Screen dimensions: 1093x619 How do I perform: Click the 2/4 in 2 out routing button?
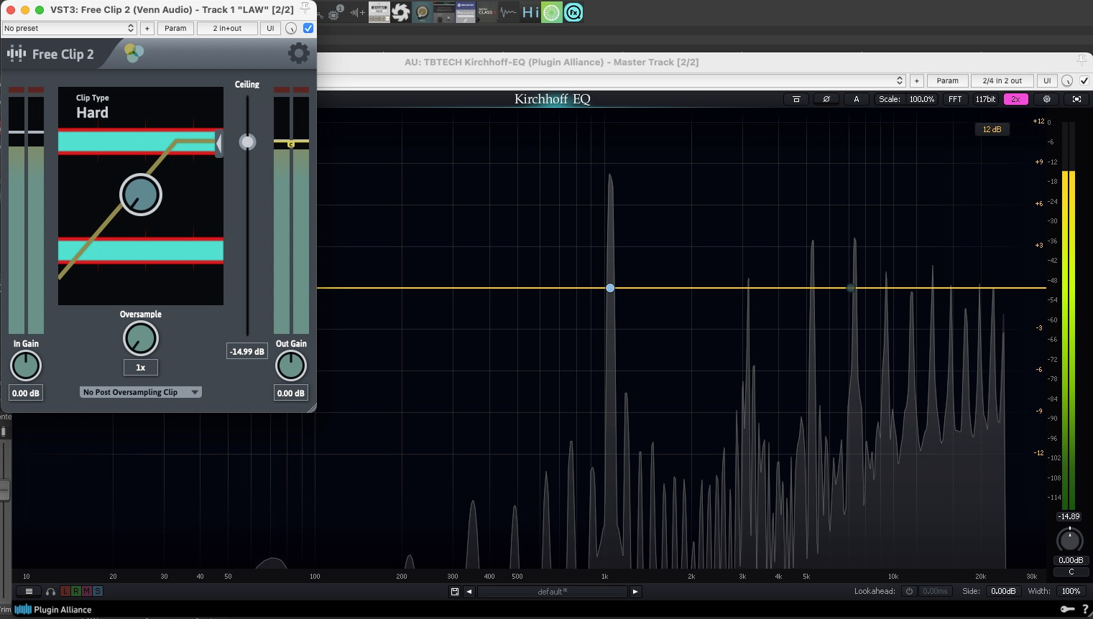coord(1002,80)
